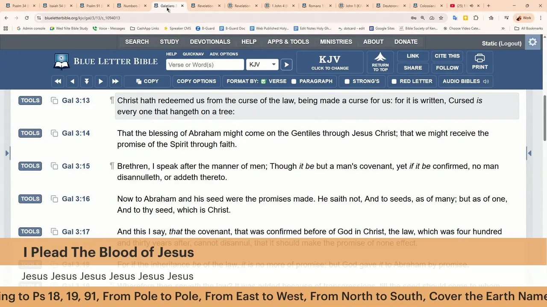Click the Print icon button

pos(479,62)
